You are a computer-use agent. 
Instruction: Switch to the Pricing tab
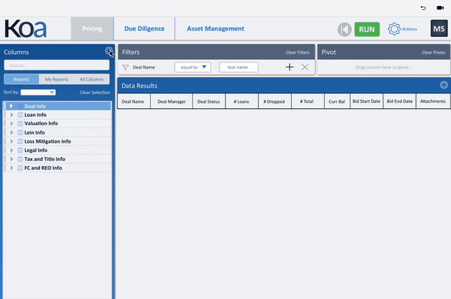(92, 29)
